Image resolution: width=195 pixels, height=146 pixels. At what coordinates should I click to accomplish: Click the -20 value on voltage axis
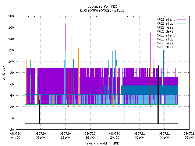(11, 130)
